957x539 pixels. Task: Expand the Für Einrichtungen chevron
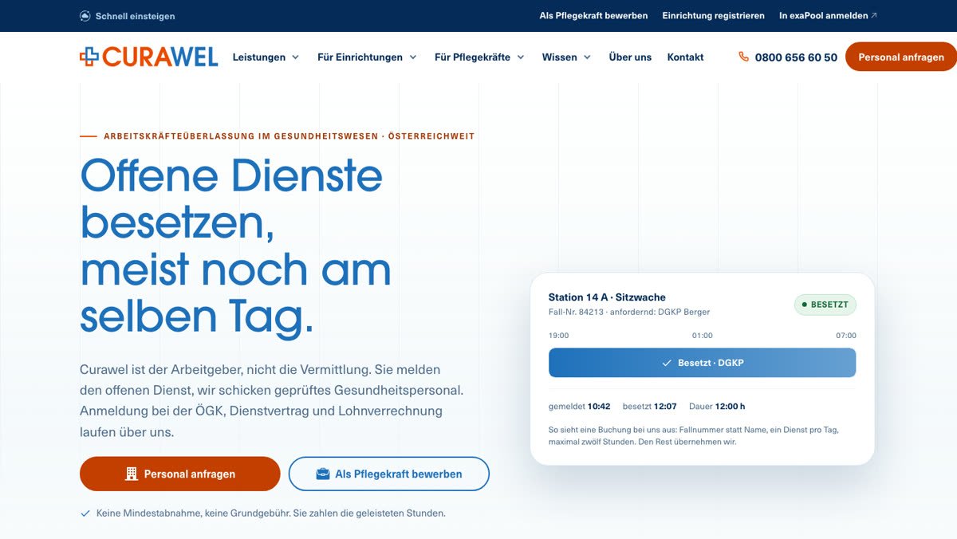(x=412, y=57)
